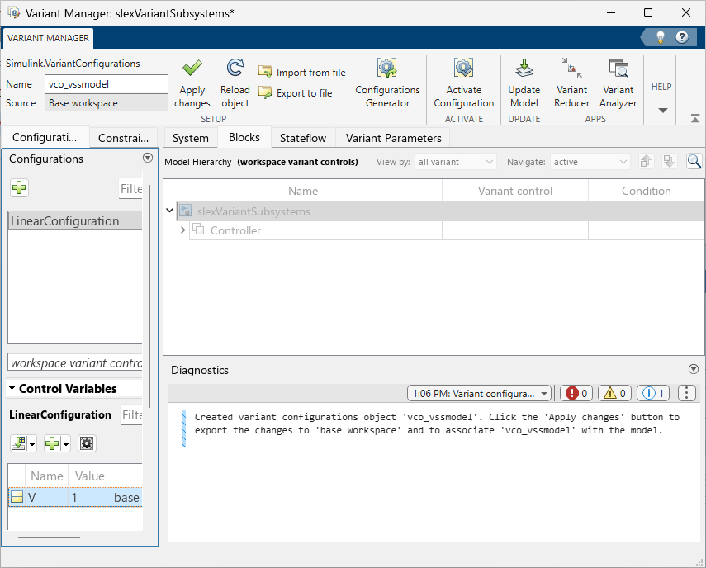Expand the Controller tree node
706x568 pixels.
click(x=182, y=230)
